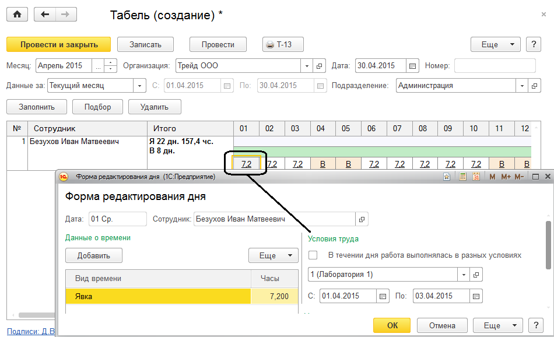Click the Удалить button
This screenshot has width=554, height=337.
[x=155, y=107]
